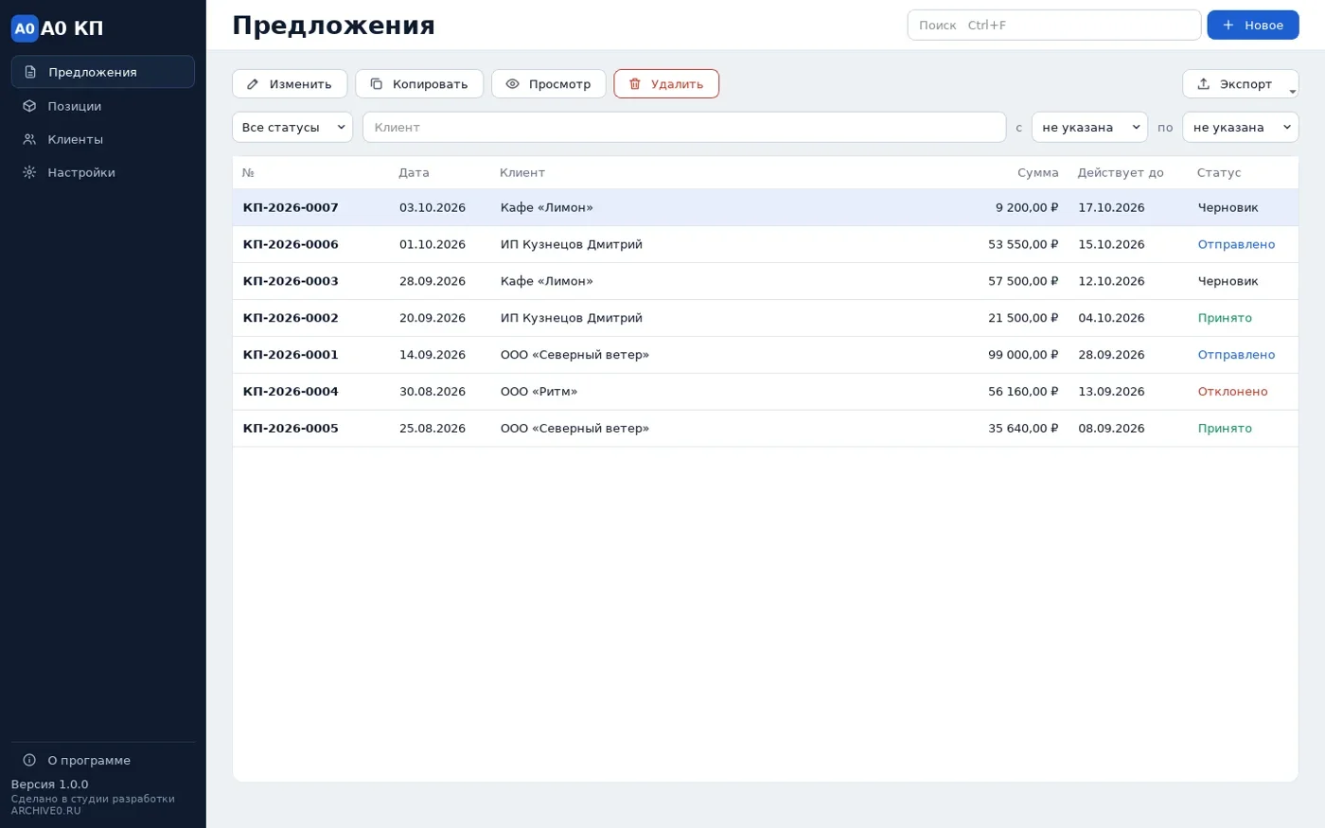Click the 99 000,00 ₽ amount

click(1023, 355)
